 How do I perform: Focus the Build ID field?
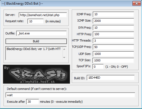coord(110,78)
